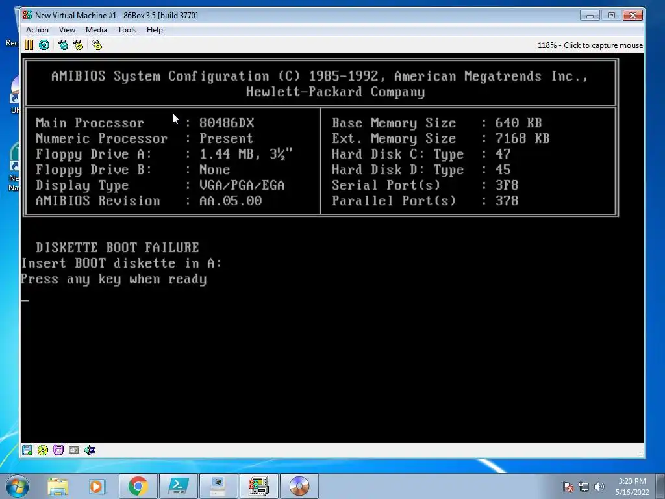
Task: Open the Action menu
Action: coord(37,30)
